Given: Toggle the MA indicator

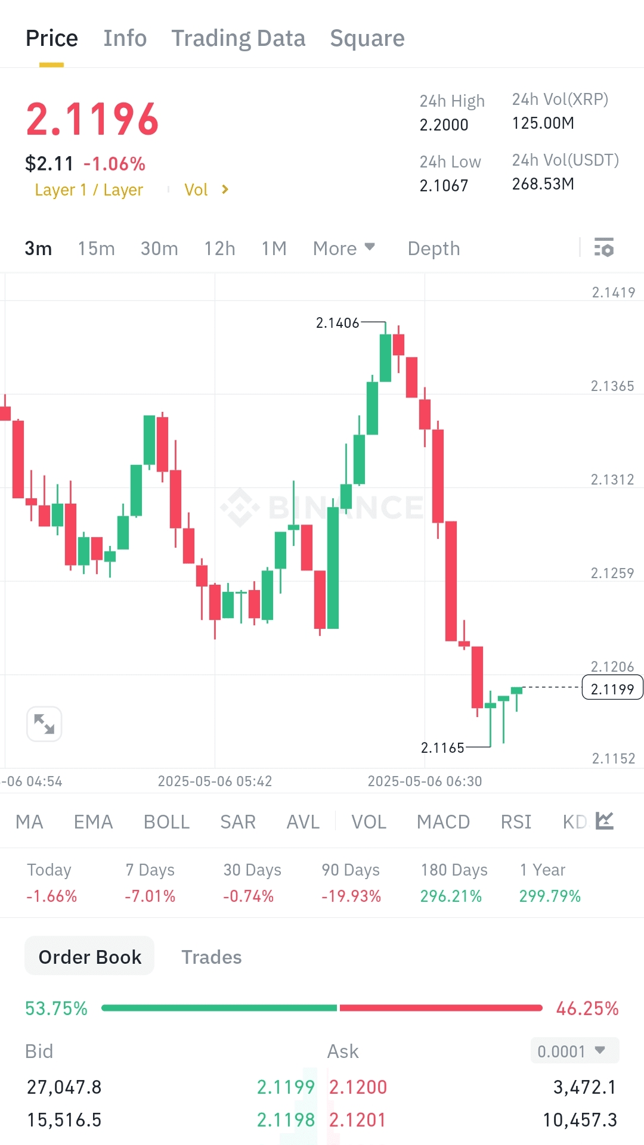Looking at the screenshot, I should [29, 822].
